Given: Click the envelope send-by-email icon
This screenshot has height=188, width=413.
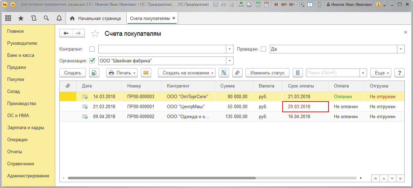Looking at the screenshot, I should coord(146,73).
